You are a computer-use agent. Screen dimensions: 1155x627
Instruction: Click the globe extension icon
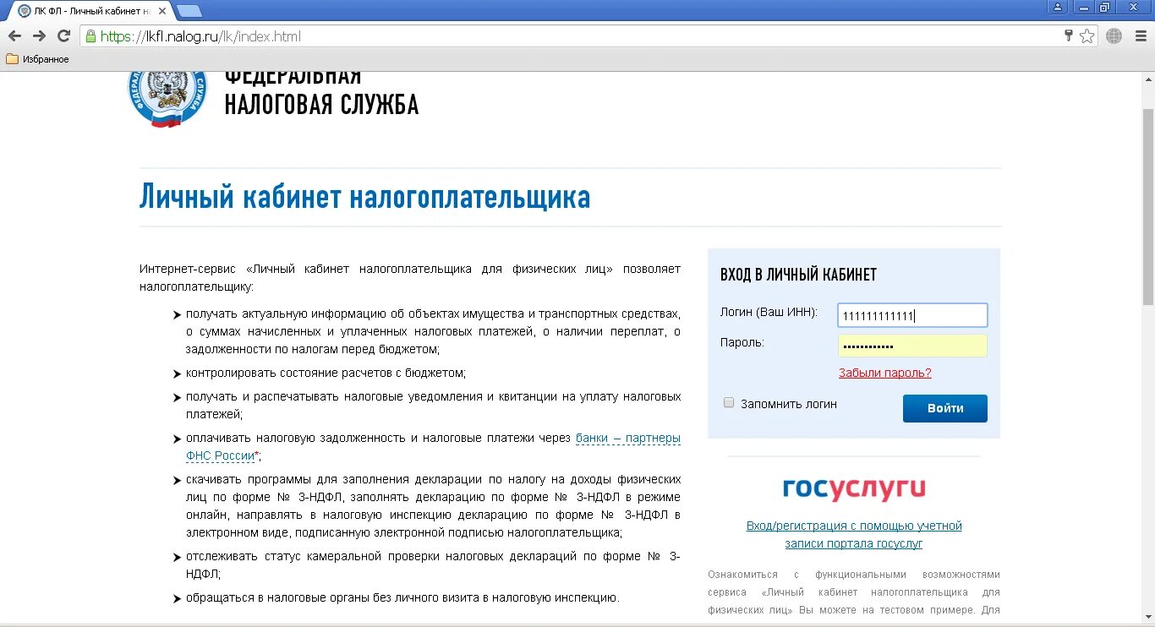click(1114, 36)
